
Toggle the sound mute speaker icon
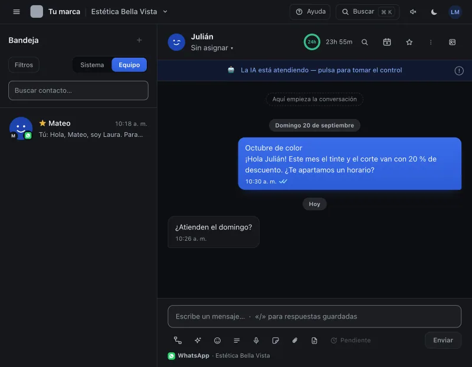(x=413, y=12)
